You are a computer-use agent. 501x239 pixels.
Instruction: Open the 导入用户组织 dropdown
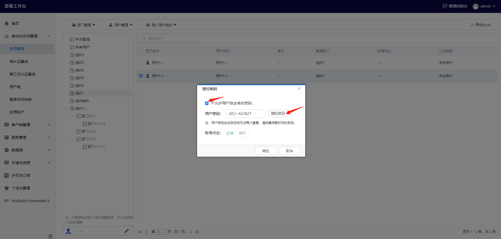(x=161, y=25)
